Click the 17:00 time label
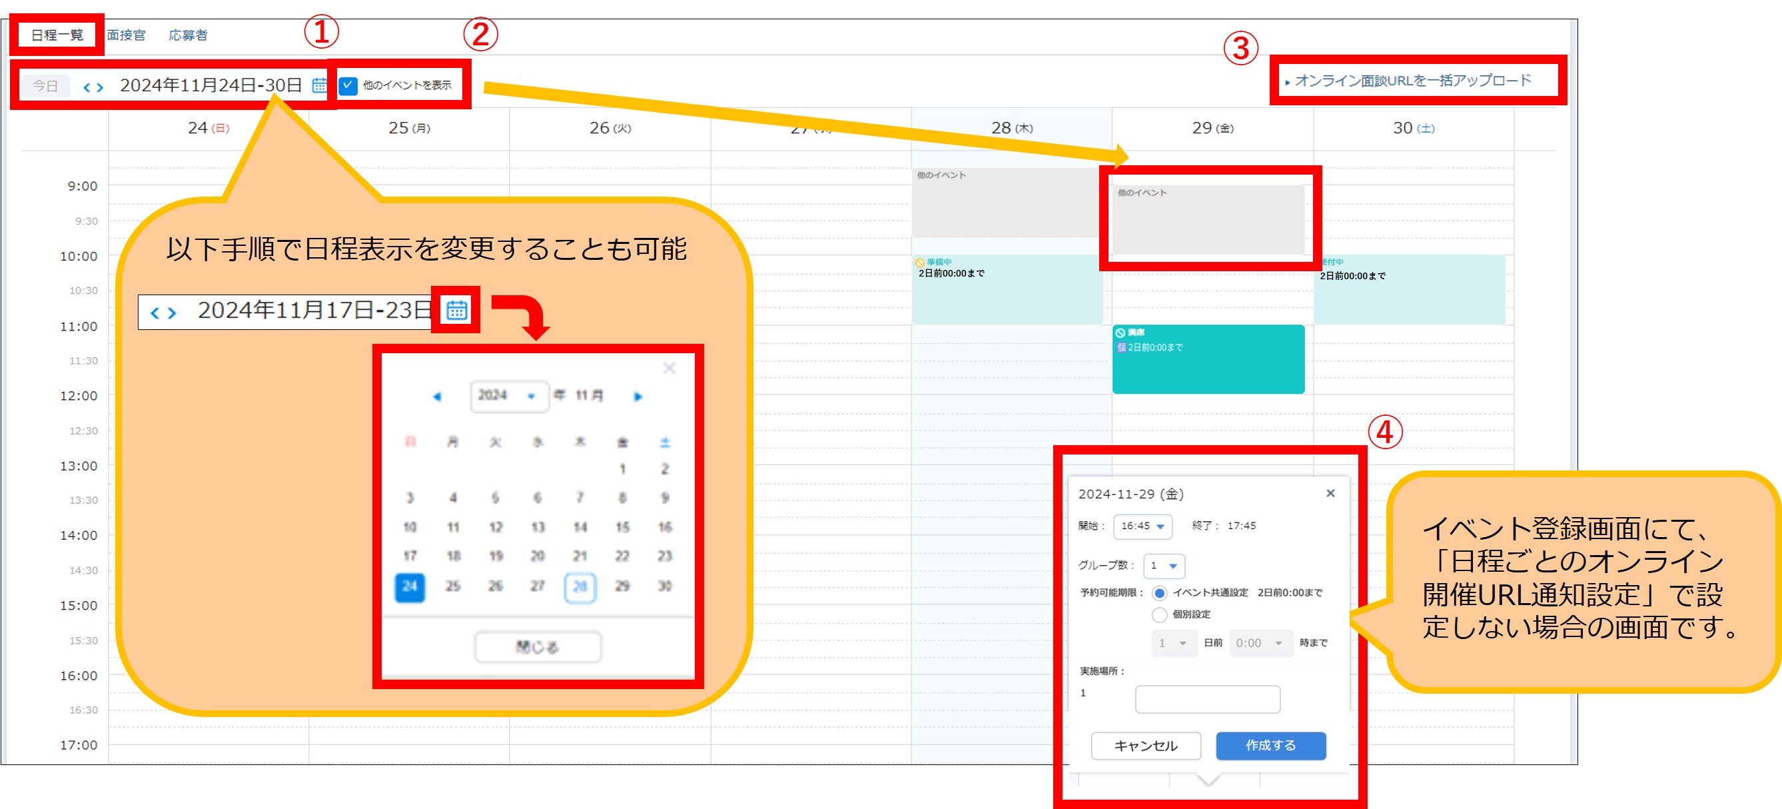 [79, 744]
